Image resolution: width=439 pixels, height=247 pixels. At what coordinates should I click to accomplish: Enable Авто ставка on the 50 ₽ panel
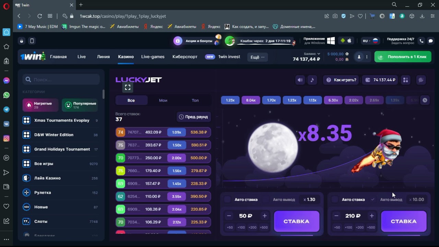(x=227, y=199)
